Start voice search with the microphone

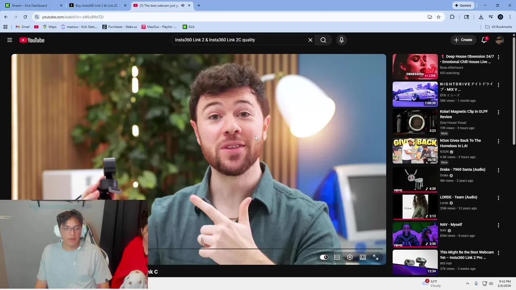[341, 40]
